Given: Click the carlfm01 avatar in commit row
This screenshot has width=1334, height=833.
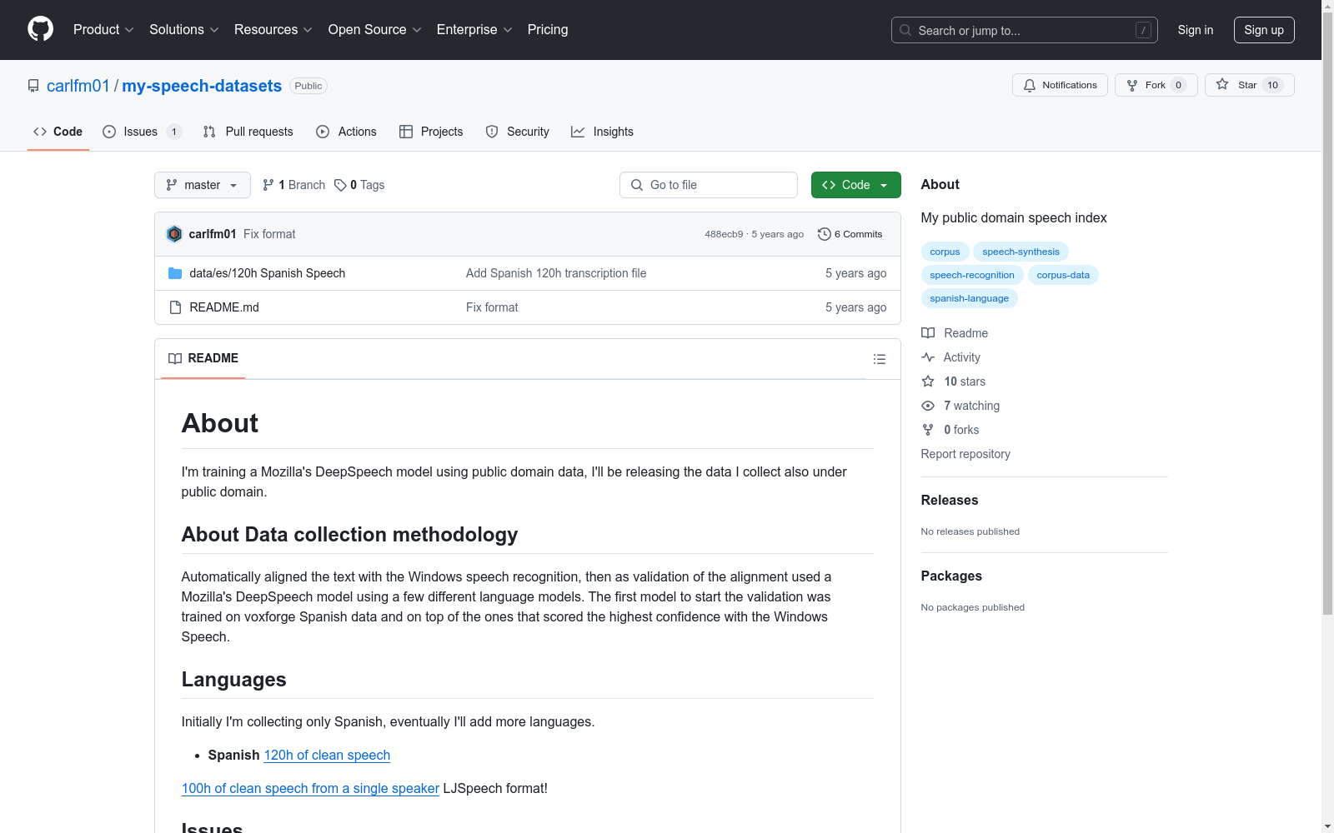Looking at the screenshot, I should tap(174, 234).
